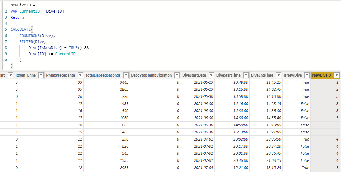Open the TotalElapsedSeconds column filter dropdown

pos(126,75)
